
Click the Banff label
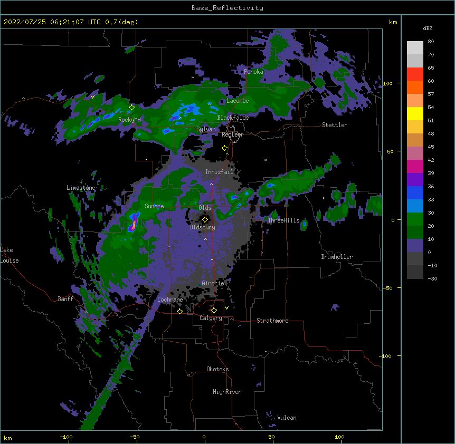click(x=65, y=299)
